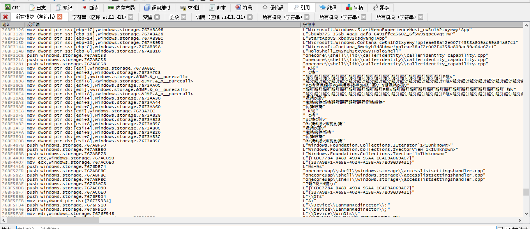Close the 变量 tab
This screenshot has height=229, width=530.
(x=157, y=17)
